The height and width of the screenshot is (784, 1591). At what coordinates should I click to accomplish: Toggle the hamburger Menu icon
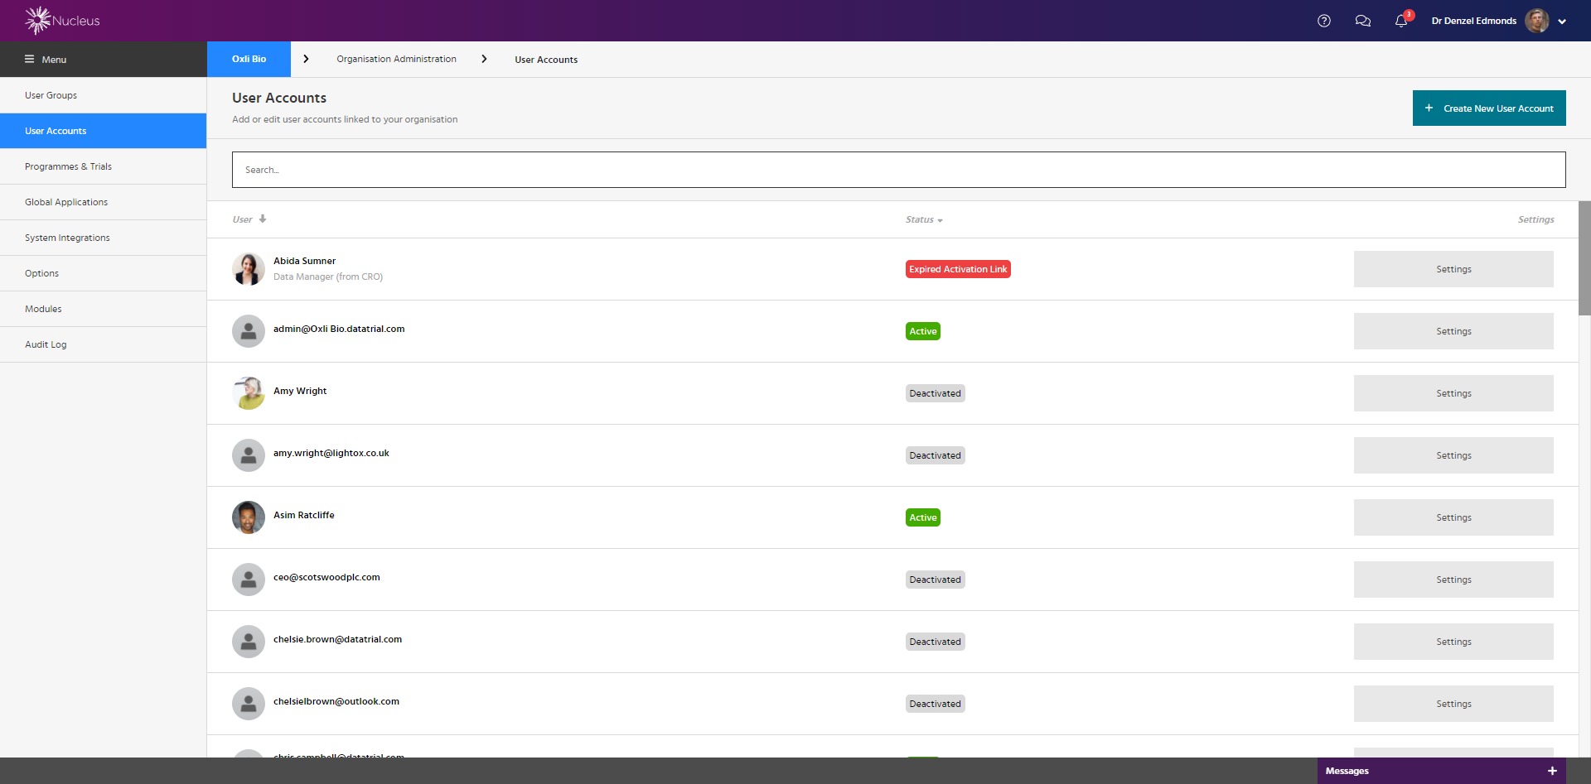(29, 59)
